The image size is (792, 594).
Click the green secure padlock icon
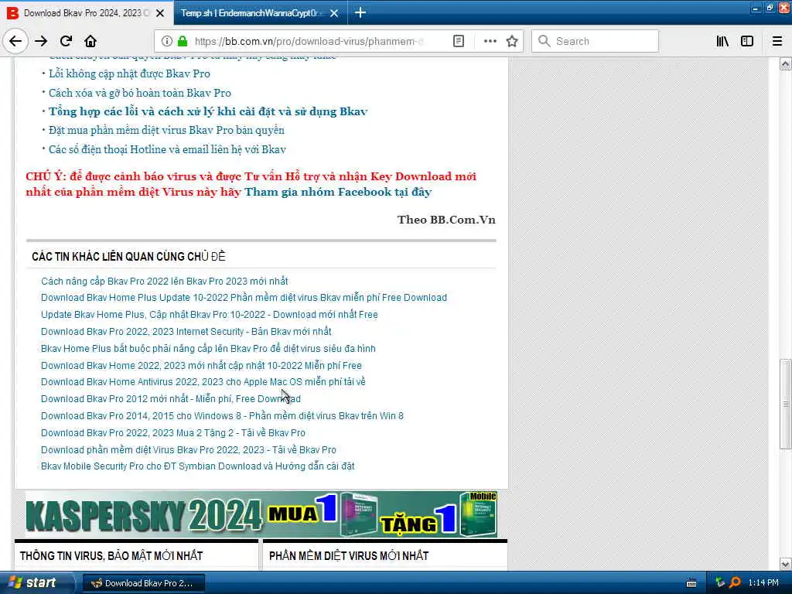(x=183, y=41)
